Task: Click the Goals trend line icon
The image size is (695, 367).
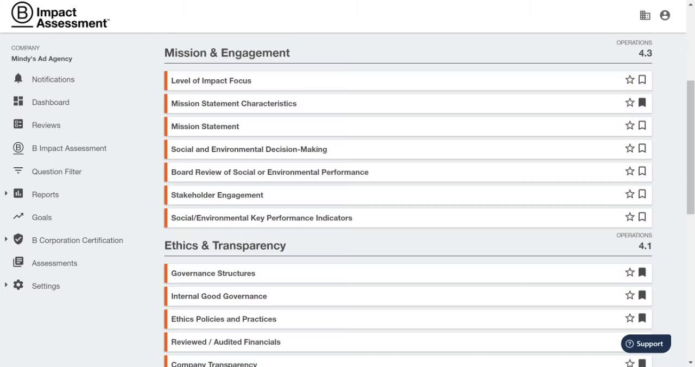Action: click(x=18, y=217)
